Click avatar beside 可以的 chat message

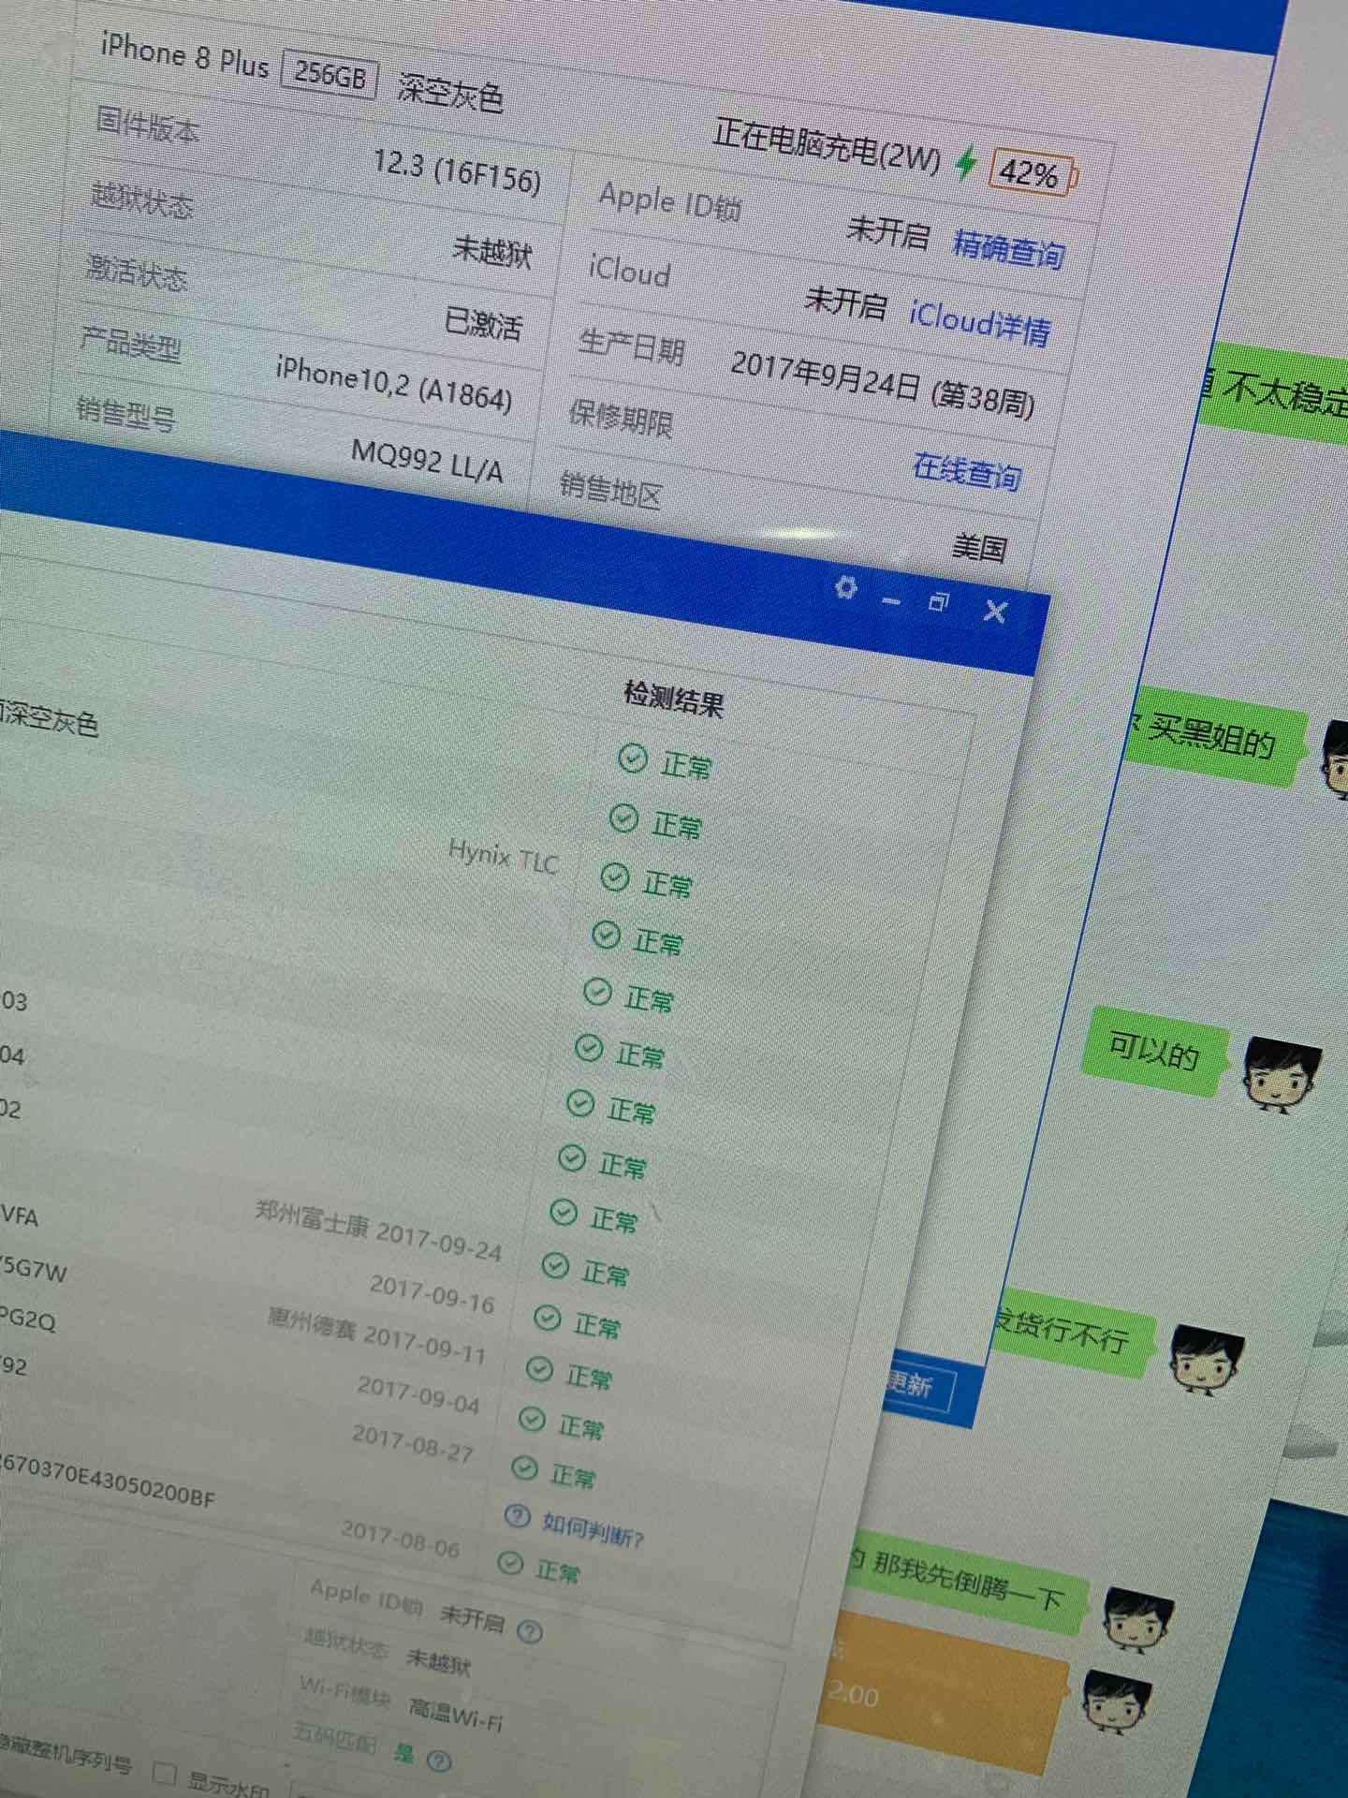(1281, 1074)
